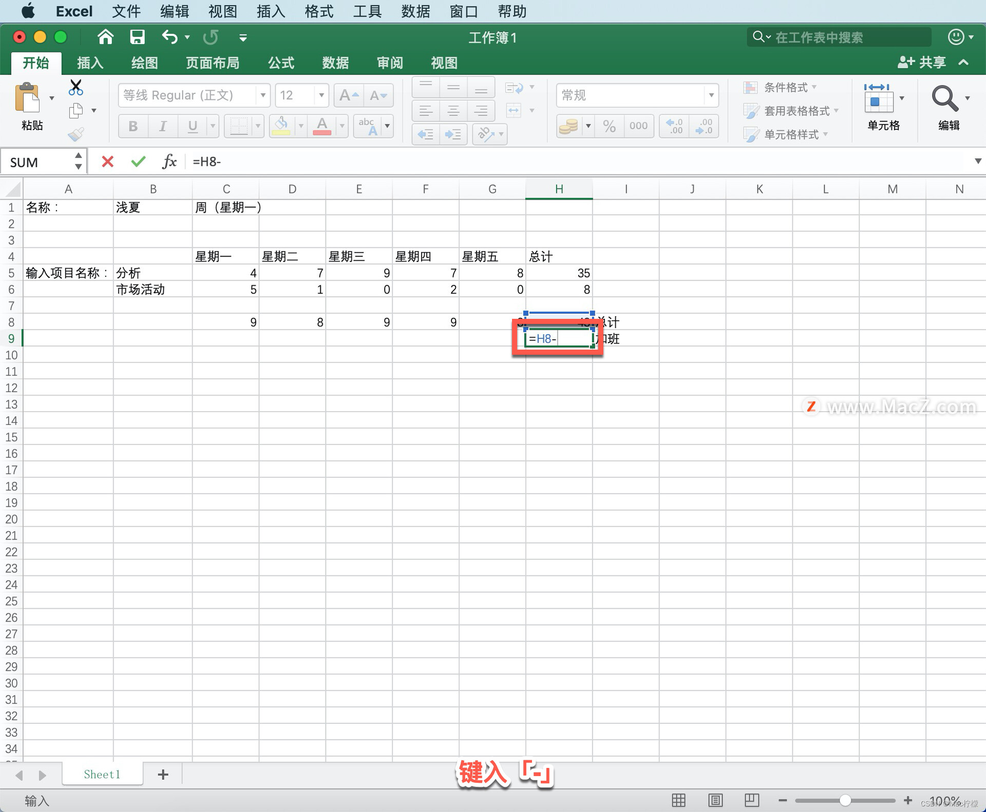Open the font name dropdown

pos(262,95)
